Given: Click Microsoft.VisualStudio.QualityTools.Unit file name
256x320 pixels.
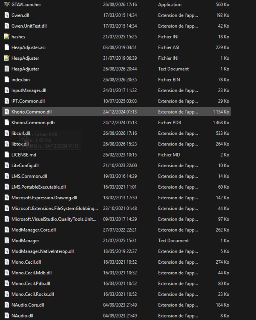Looking at the screenshot, I should pyautogui.click(x=54, y=219).
